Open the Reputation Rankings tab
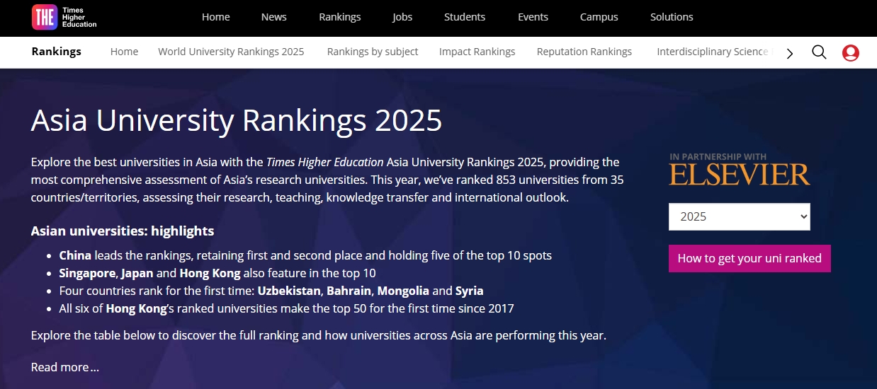The image size is (877, 389). tap(584, 52)
